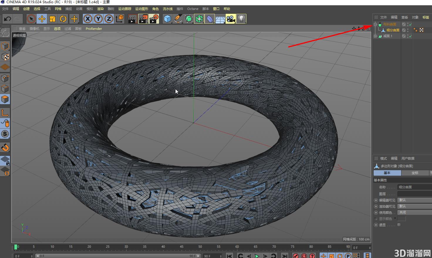
Task: Select the 减面.1 object row
Action: point(388,36)
